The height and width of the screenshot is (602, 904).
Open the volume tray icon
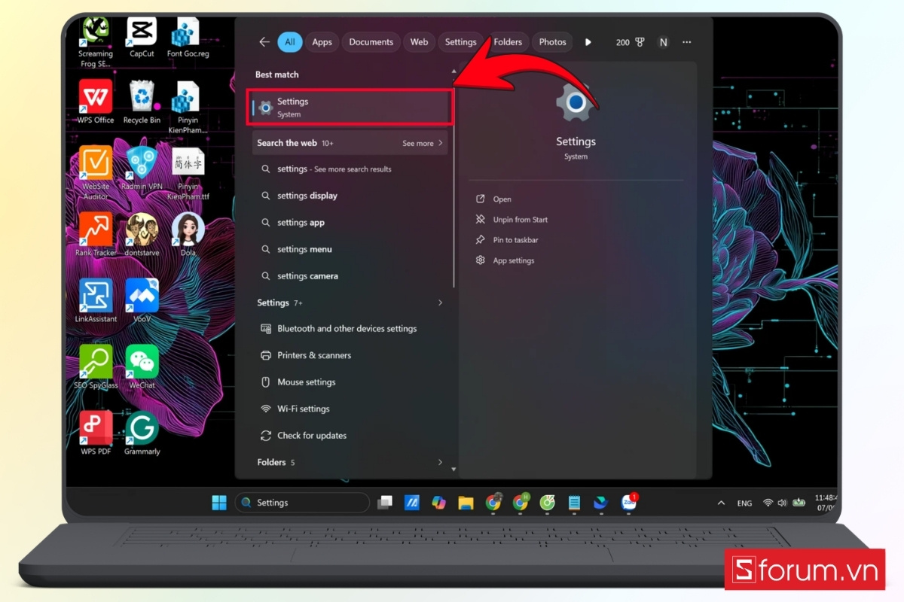click(782, 503)
